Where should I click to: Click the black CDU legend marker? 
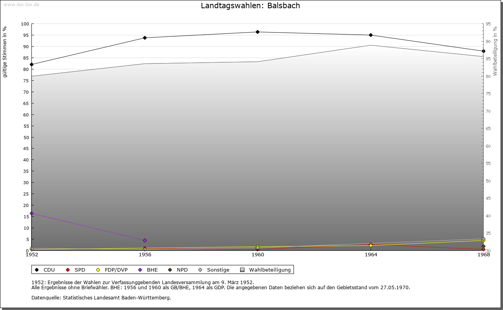coord(37,270)
